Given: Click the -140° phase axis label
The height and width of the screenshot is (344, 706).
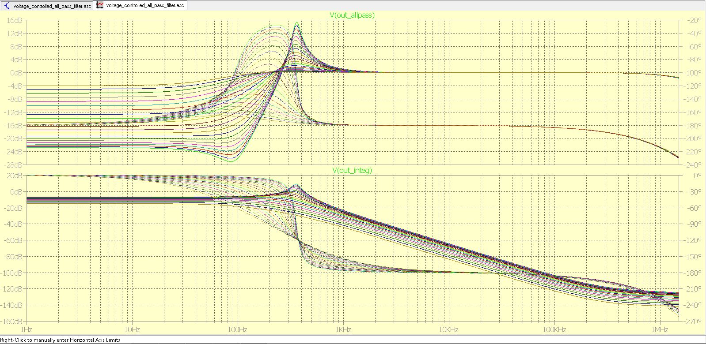Looking at the screenshot, I should [693, 99].
